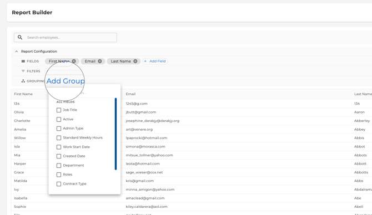Viewport: 372px width, 215px height.
Task: Select the email simona@morasca.com
Action: pos(145,147)
